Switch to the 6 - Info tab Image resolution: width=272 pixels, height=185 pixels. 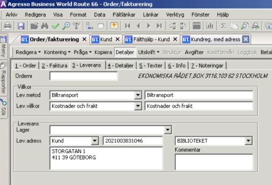[x=177, y=66]
